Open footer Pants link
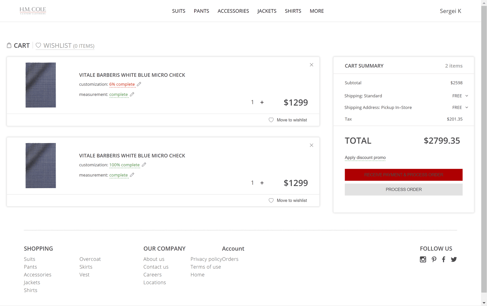 (30, 267)
